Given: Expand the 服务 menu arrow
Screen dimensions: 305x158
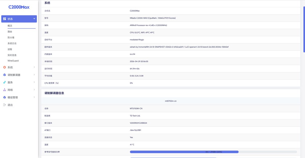Looking at the screenshot, I should pos(34,82).
